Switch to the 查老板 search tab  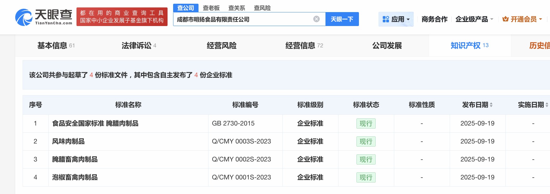pyautogui.click(x=211, y=8)
